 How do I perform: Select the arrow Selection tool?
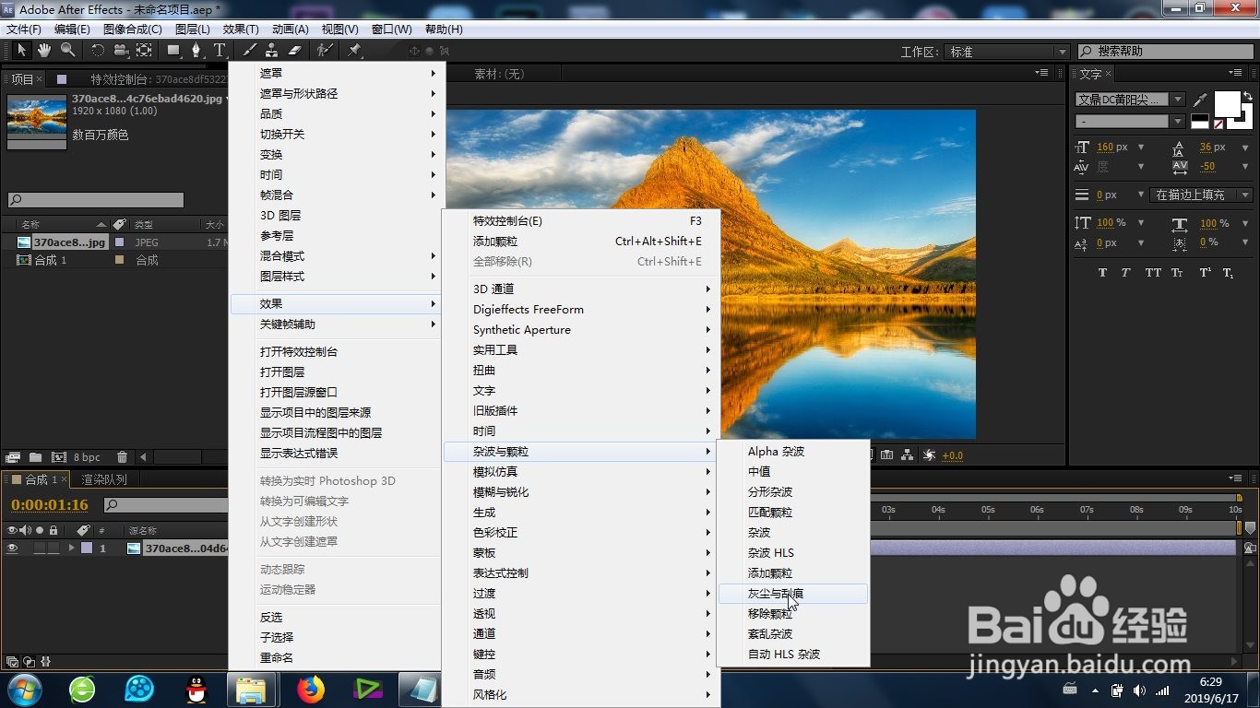click(20, 50)
